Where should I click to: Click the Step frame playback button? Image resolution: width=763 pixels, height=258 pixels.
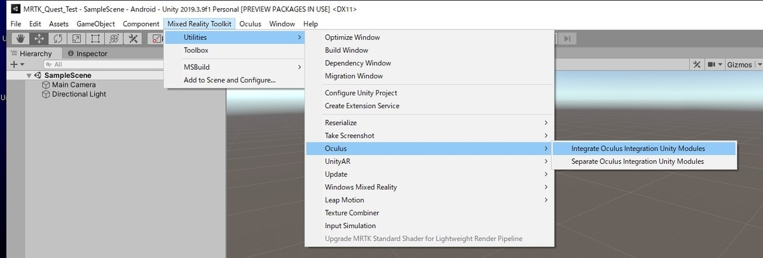[568, 39]
